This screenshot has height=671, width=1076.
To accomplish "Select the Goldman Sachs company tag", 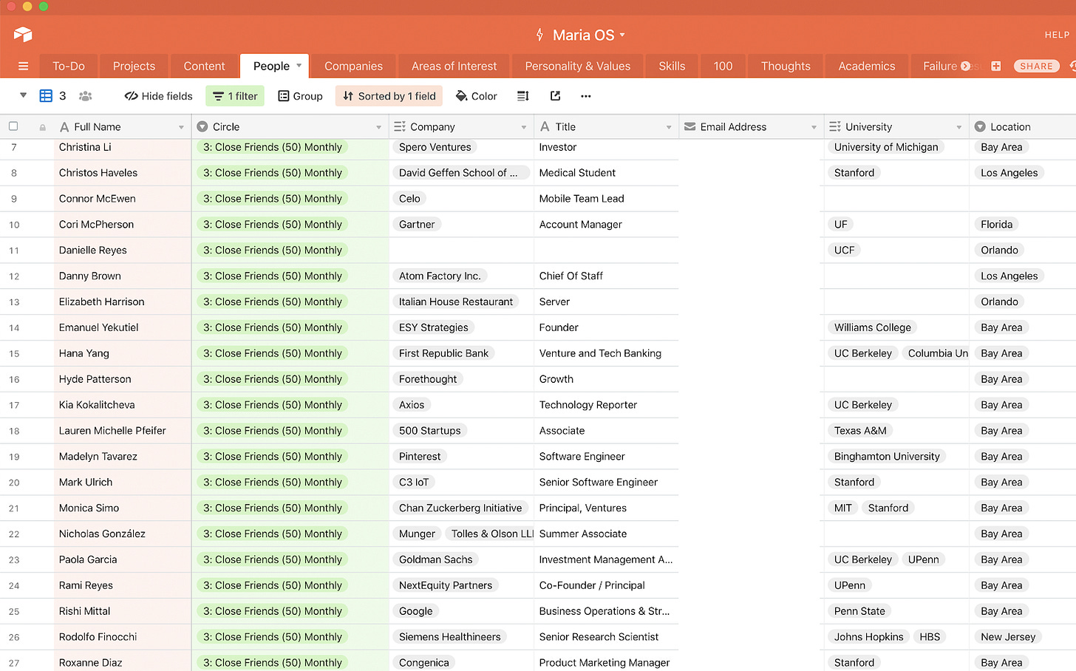I will pos(435,560).
